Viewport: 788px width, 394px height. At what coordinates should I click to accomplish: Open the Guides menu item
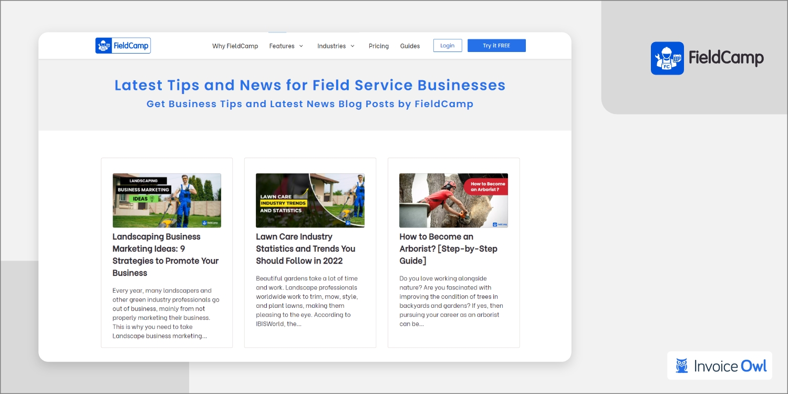tap(410, 46)
